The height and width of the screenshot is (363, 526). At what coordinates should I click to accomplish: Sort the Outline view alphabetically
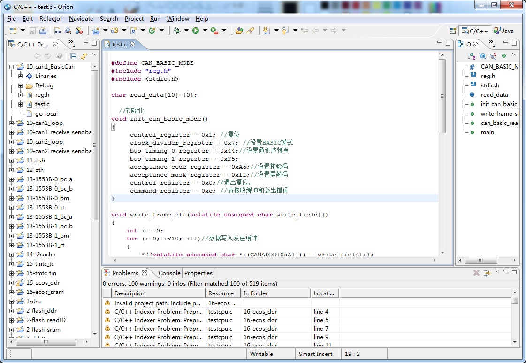pos(472,56)
